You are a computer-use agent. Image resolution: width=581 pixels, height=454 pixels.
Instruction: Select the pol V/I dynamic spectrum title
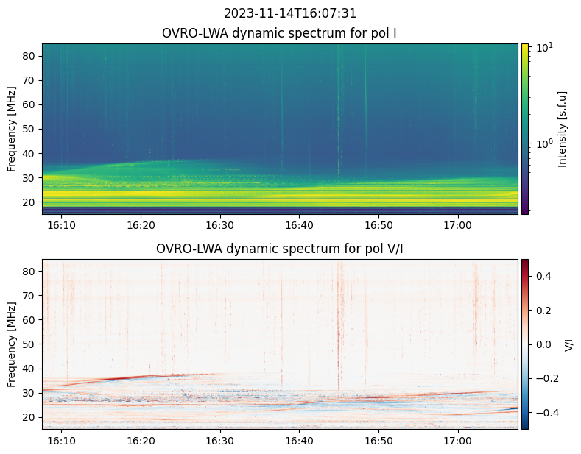pos(280,249)
